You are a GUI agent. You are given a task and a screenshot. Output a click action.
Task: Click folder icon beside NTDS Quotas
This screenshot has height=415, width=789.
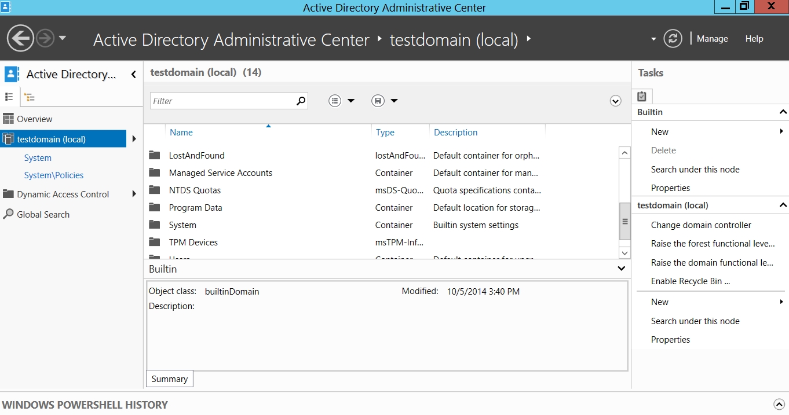coord(154,190)
